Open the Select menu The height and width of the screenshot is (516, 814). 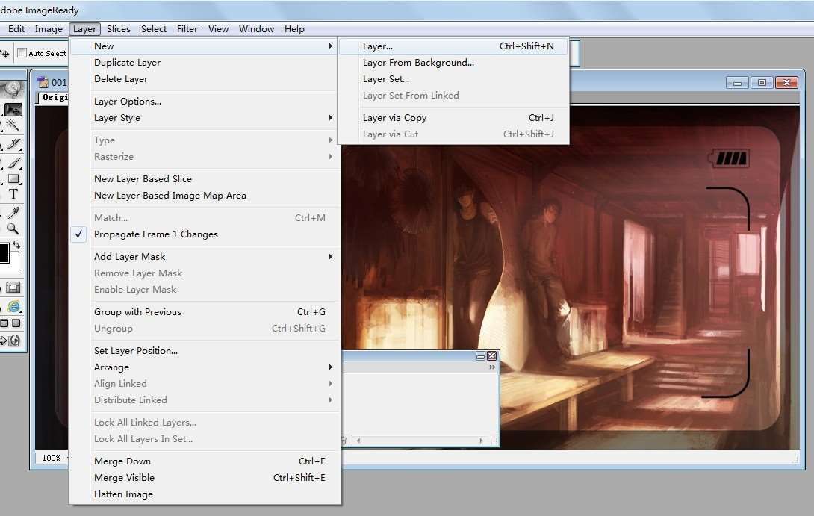154,29
